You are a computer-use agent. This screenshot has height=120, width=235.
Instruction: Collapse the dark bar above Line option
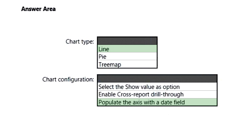point(127,41)
